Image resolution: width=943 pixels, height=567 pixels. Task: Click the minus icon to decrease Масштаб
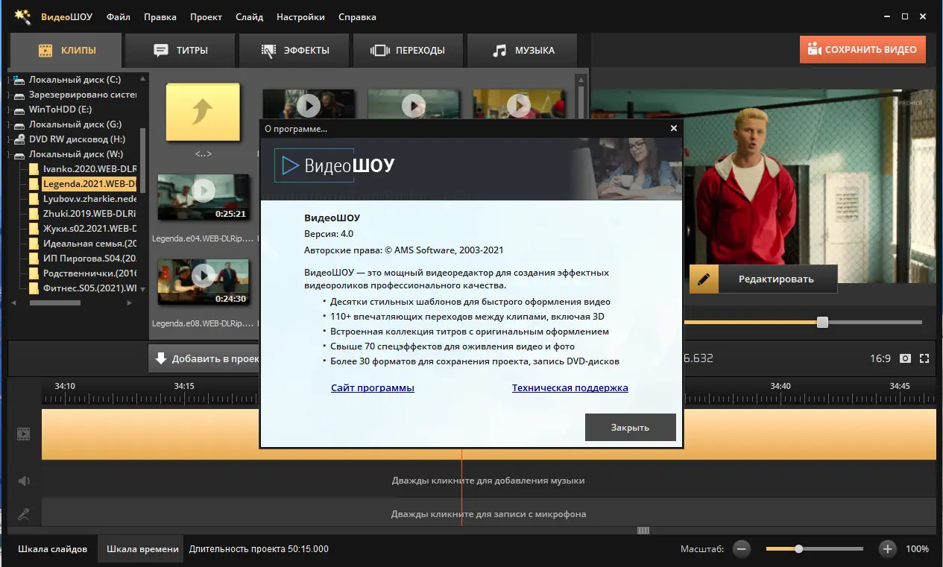(x=741, y=548)
